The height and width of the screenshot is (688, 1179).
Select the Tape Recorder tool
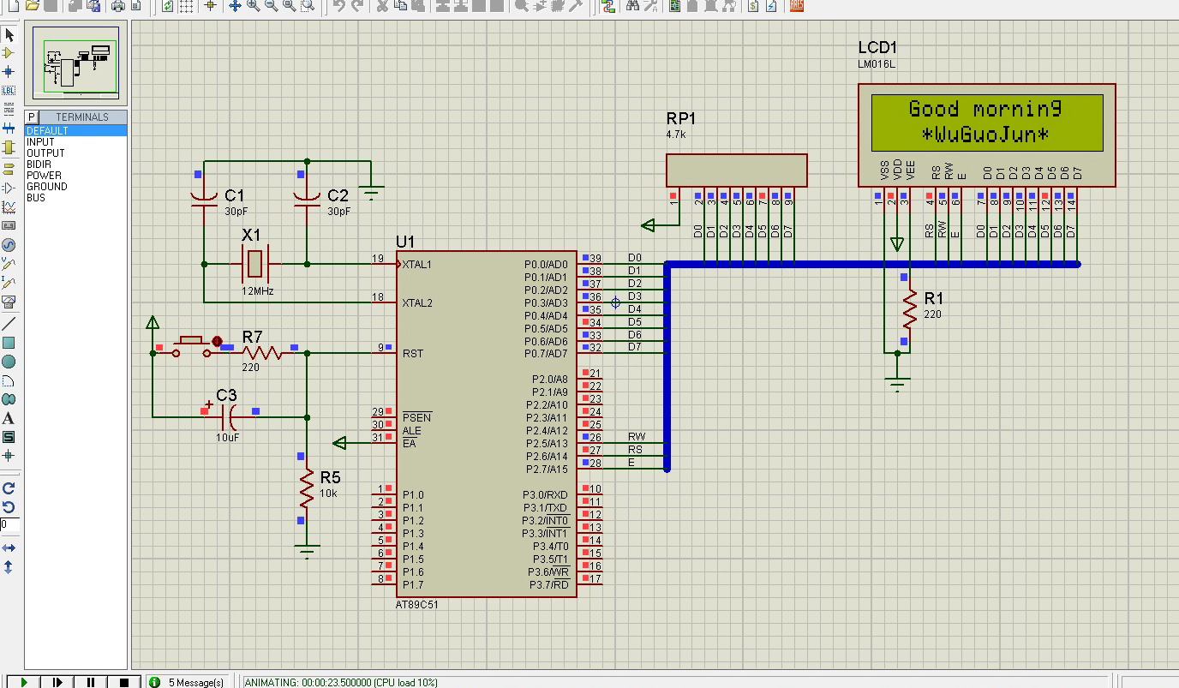tap(9, 225)
